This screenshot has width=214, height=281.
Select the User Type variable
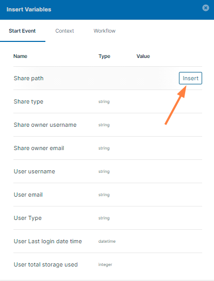[x=108, y=218]
